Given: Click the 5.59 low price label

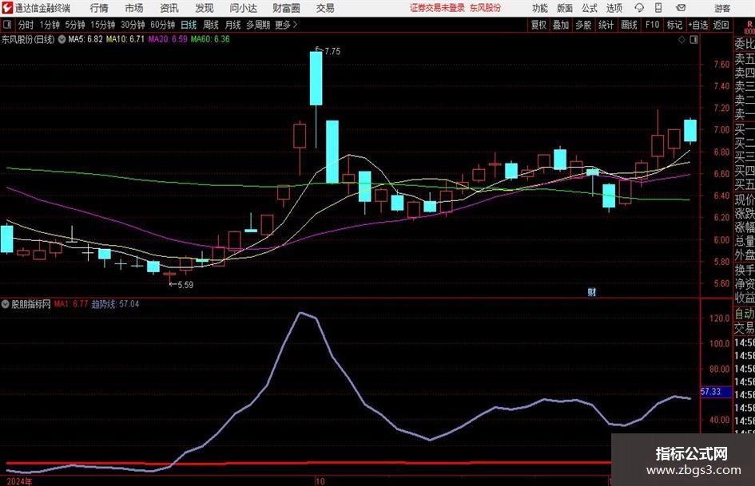Looking at the screenshot, I should (x=185, y=285).
